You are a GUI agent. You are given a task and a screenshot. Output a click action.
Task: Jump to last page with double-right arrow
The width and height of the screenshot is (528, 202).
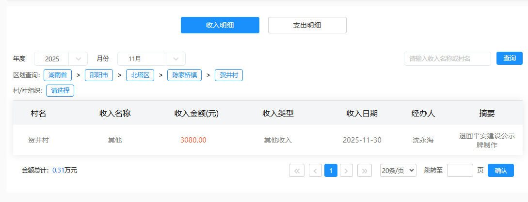click(x=365, y=171)
